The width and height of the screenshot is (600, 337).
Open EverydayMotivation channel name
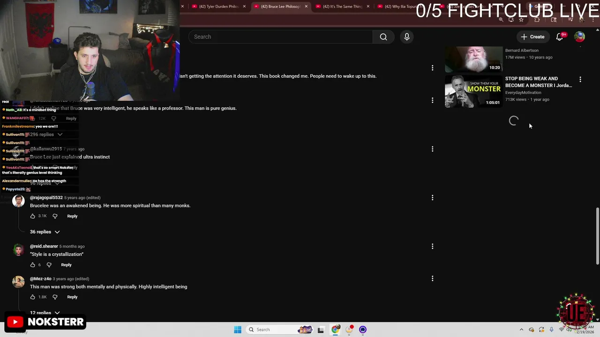[x=523, y=93]
